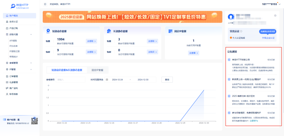Viewport: 284px width, 136px height.
Task: Switch to 短效动态套餐&长效静态套餐 chart tab
Action: pyautogui.click(x=67, y=70)
